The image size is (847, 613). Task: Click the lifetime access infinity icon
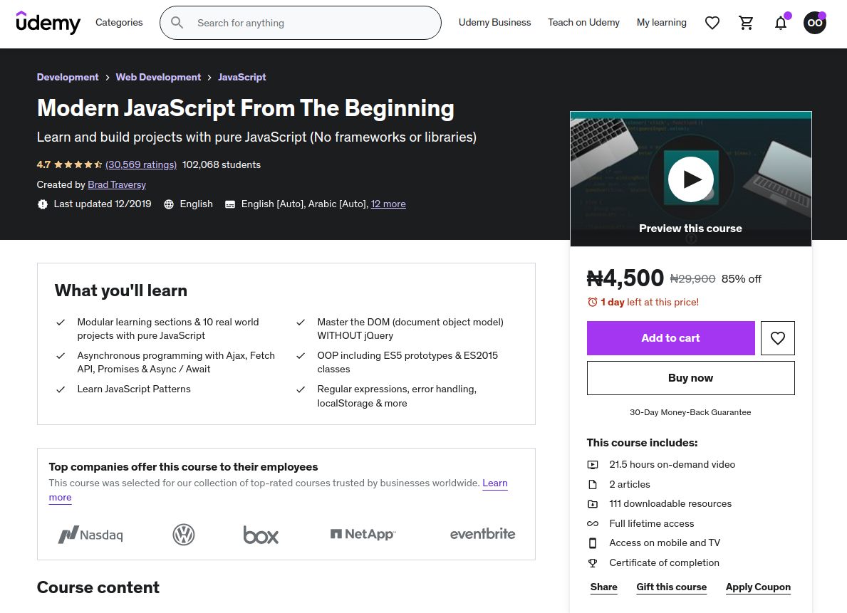pos(593,523)
